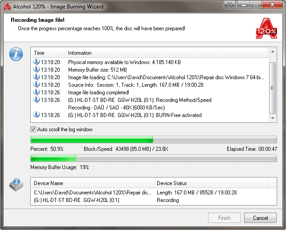Screen dimensions: 286x230
Task: Click info icon for Image file loading path entry
Action: point(36,77)
